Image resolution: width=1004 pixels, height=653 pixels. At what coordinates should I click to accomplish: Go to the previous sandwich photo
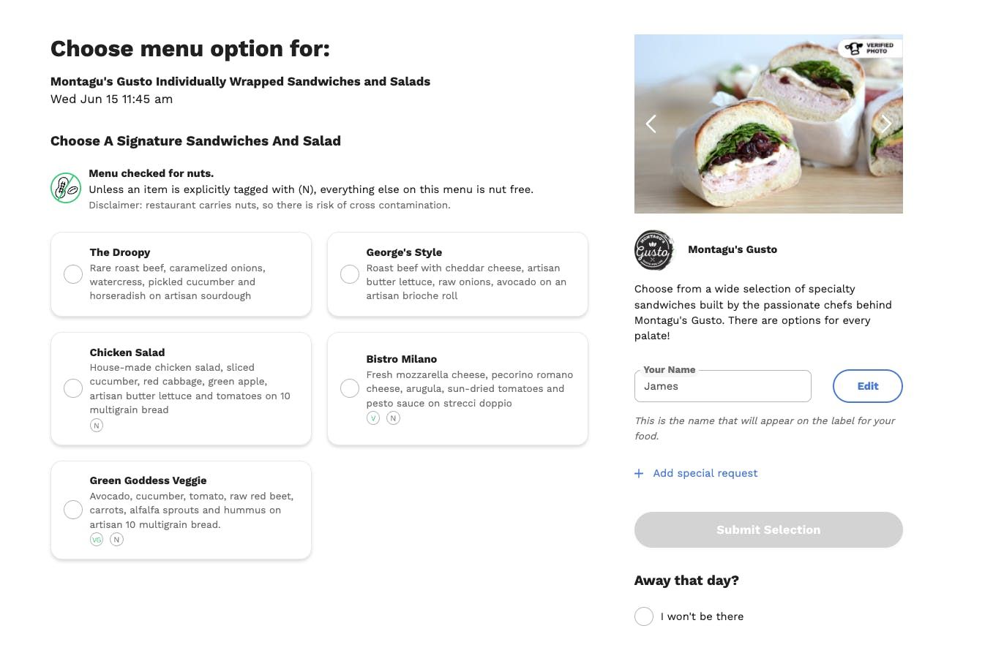tap(651, 124)
